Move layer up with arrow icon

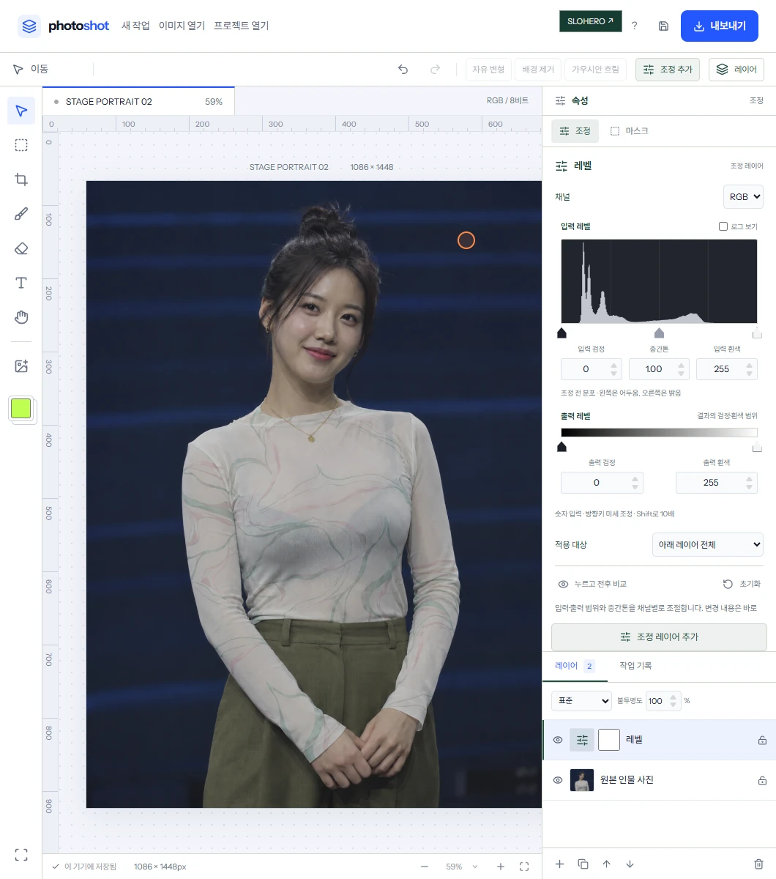(x=606, y=864)
